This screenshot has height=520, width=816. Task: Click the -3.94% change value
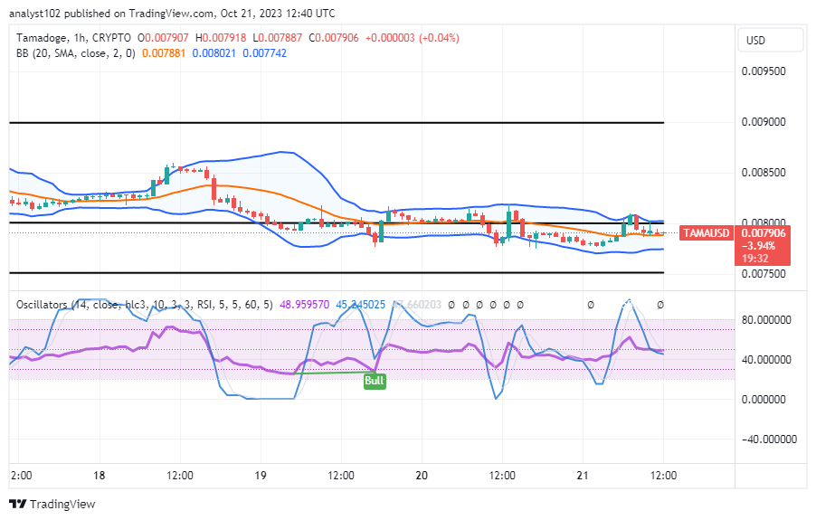(758, 246)
